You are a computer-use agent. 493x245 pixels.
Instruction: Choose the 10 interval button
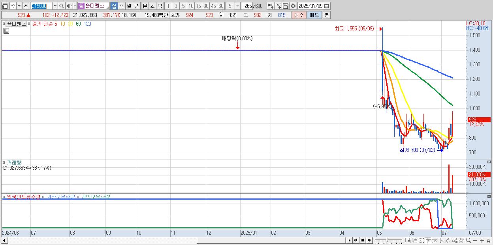pos(191,6)
